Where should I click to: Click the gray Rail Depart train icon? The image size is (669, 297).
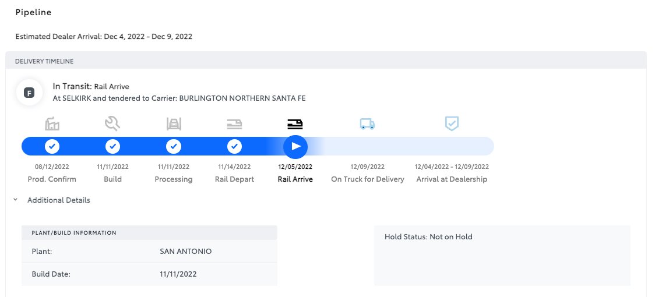point(234,125)
